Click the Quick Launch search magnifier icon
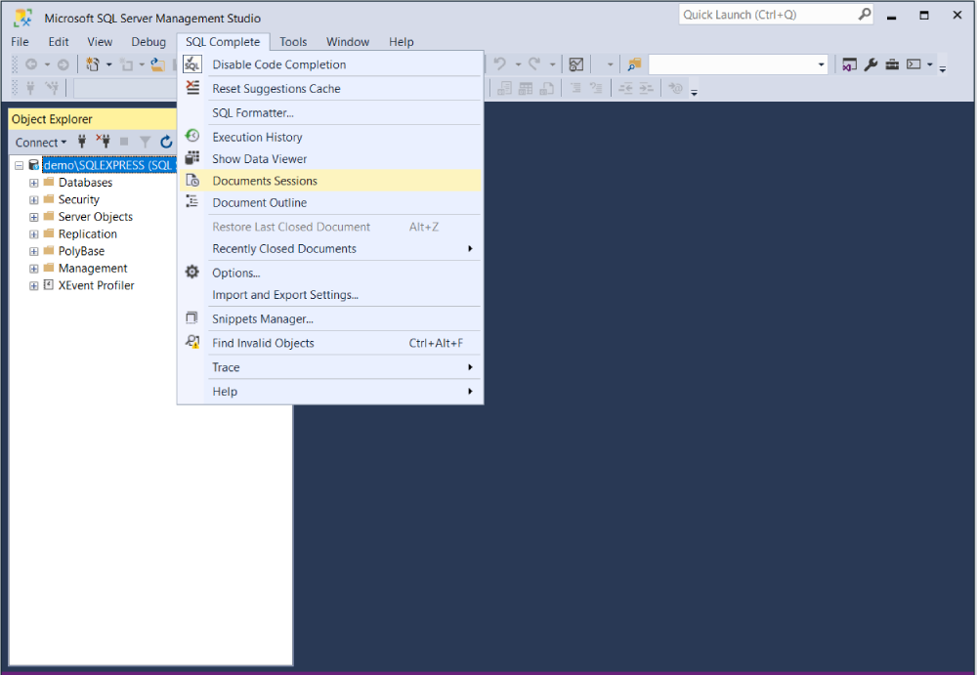This screenshot has height=675, width=977. [x=865, y=15]
